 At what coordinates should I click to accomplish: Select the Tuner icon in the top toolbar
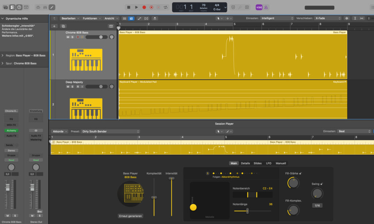click(38, 7)
